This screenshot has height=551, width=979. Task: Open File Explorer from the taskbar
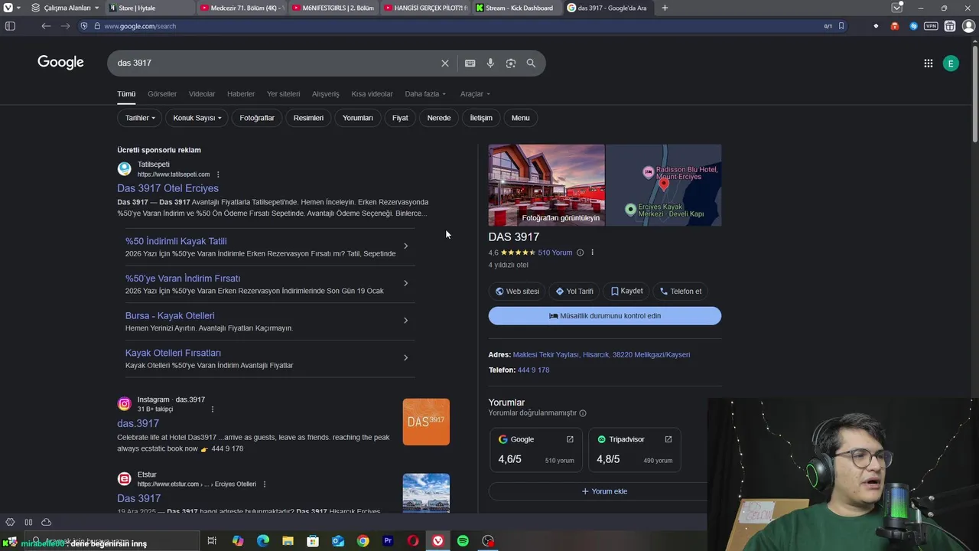click(288, 541)
